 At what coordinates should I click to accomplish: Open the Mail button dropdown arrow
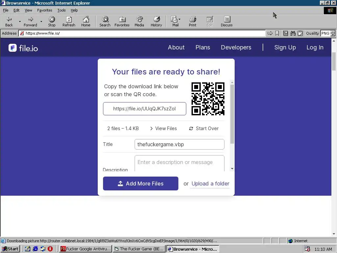point(180,19)
